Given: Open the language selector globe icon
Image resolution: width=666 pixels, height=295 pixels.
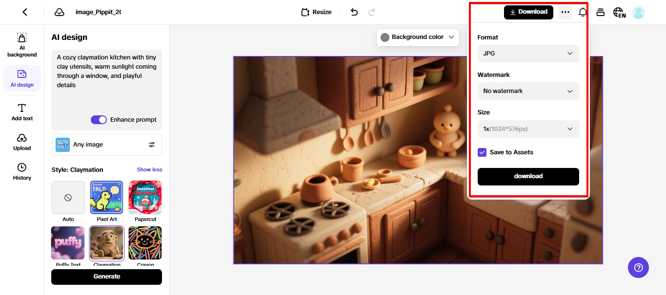Looking at the screenshot, I should (619, 12).
